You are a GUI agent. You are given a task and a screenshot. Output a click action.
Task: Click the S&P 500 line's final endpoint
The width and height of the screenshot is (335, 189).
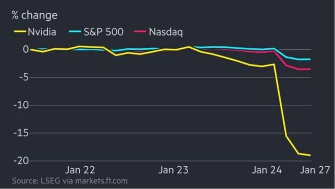click(x=310, y=59)
